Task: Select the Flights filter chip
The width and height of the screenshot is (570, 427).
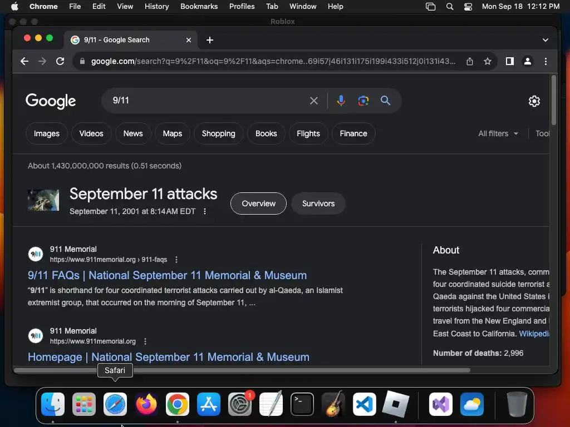Action: click(x=308, y=133)
